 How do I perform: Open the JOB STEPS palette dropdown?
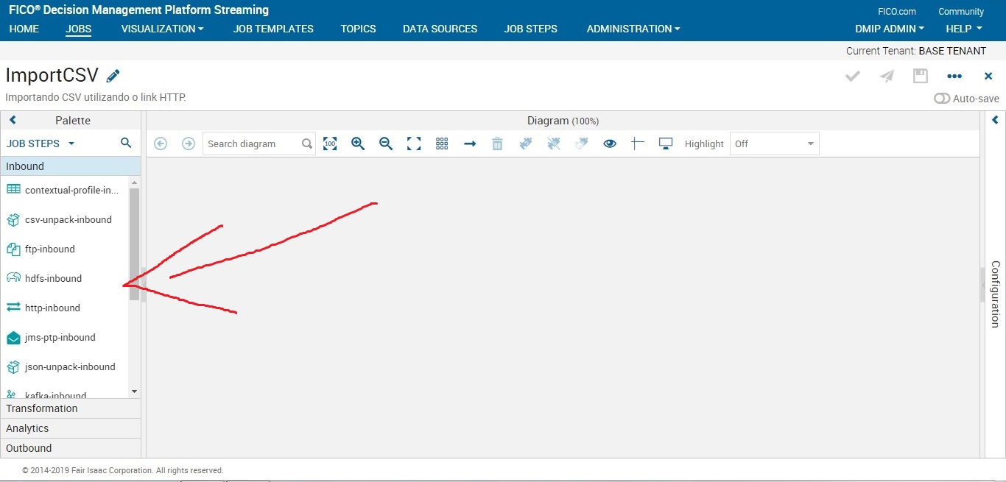pyautogui.click(x=41, y=143)
